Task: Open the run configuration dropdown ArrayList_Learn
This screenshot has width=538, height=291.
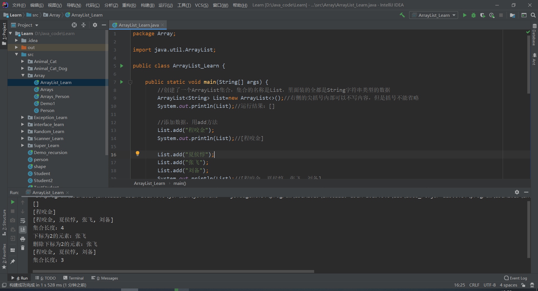Action: pyautogui.click(x=434, y=15)
